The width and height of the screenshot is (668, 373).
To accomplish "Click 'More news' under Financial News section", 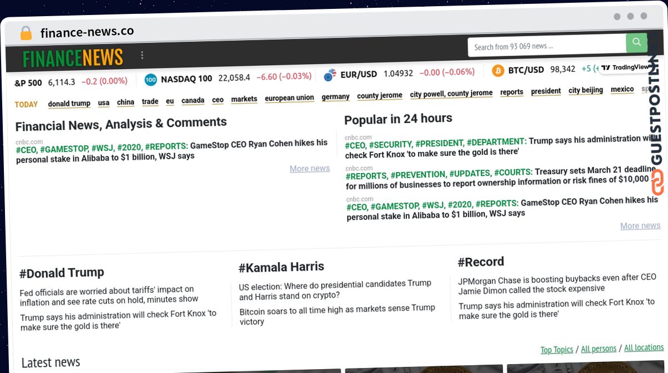I will tap(310, 169).
